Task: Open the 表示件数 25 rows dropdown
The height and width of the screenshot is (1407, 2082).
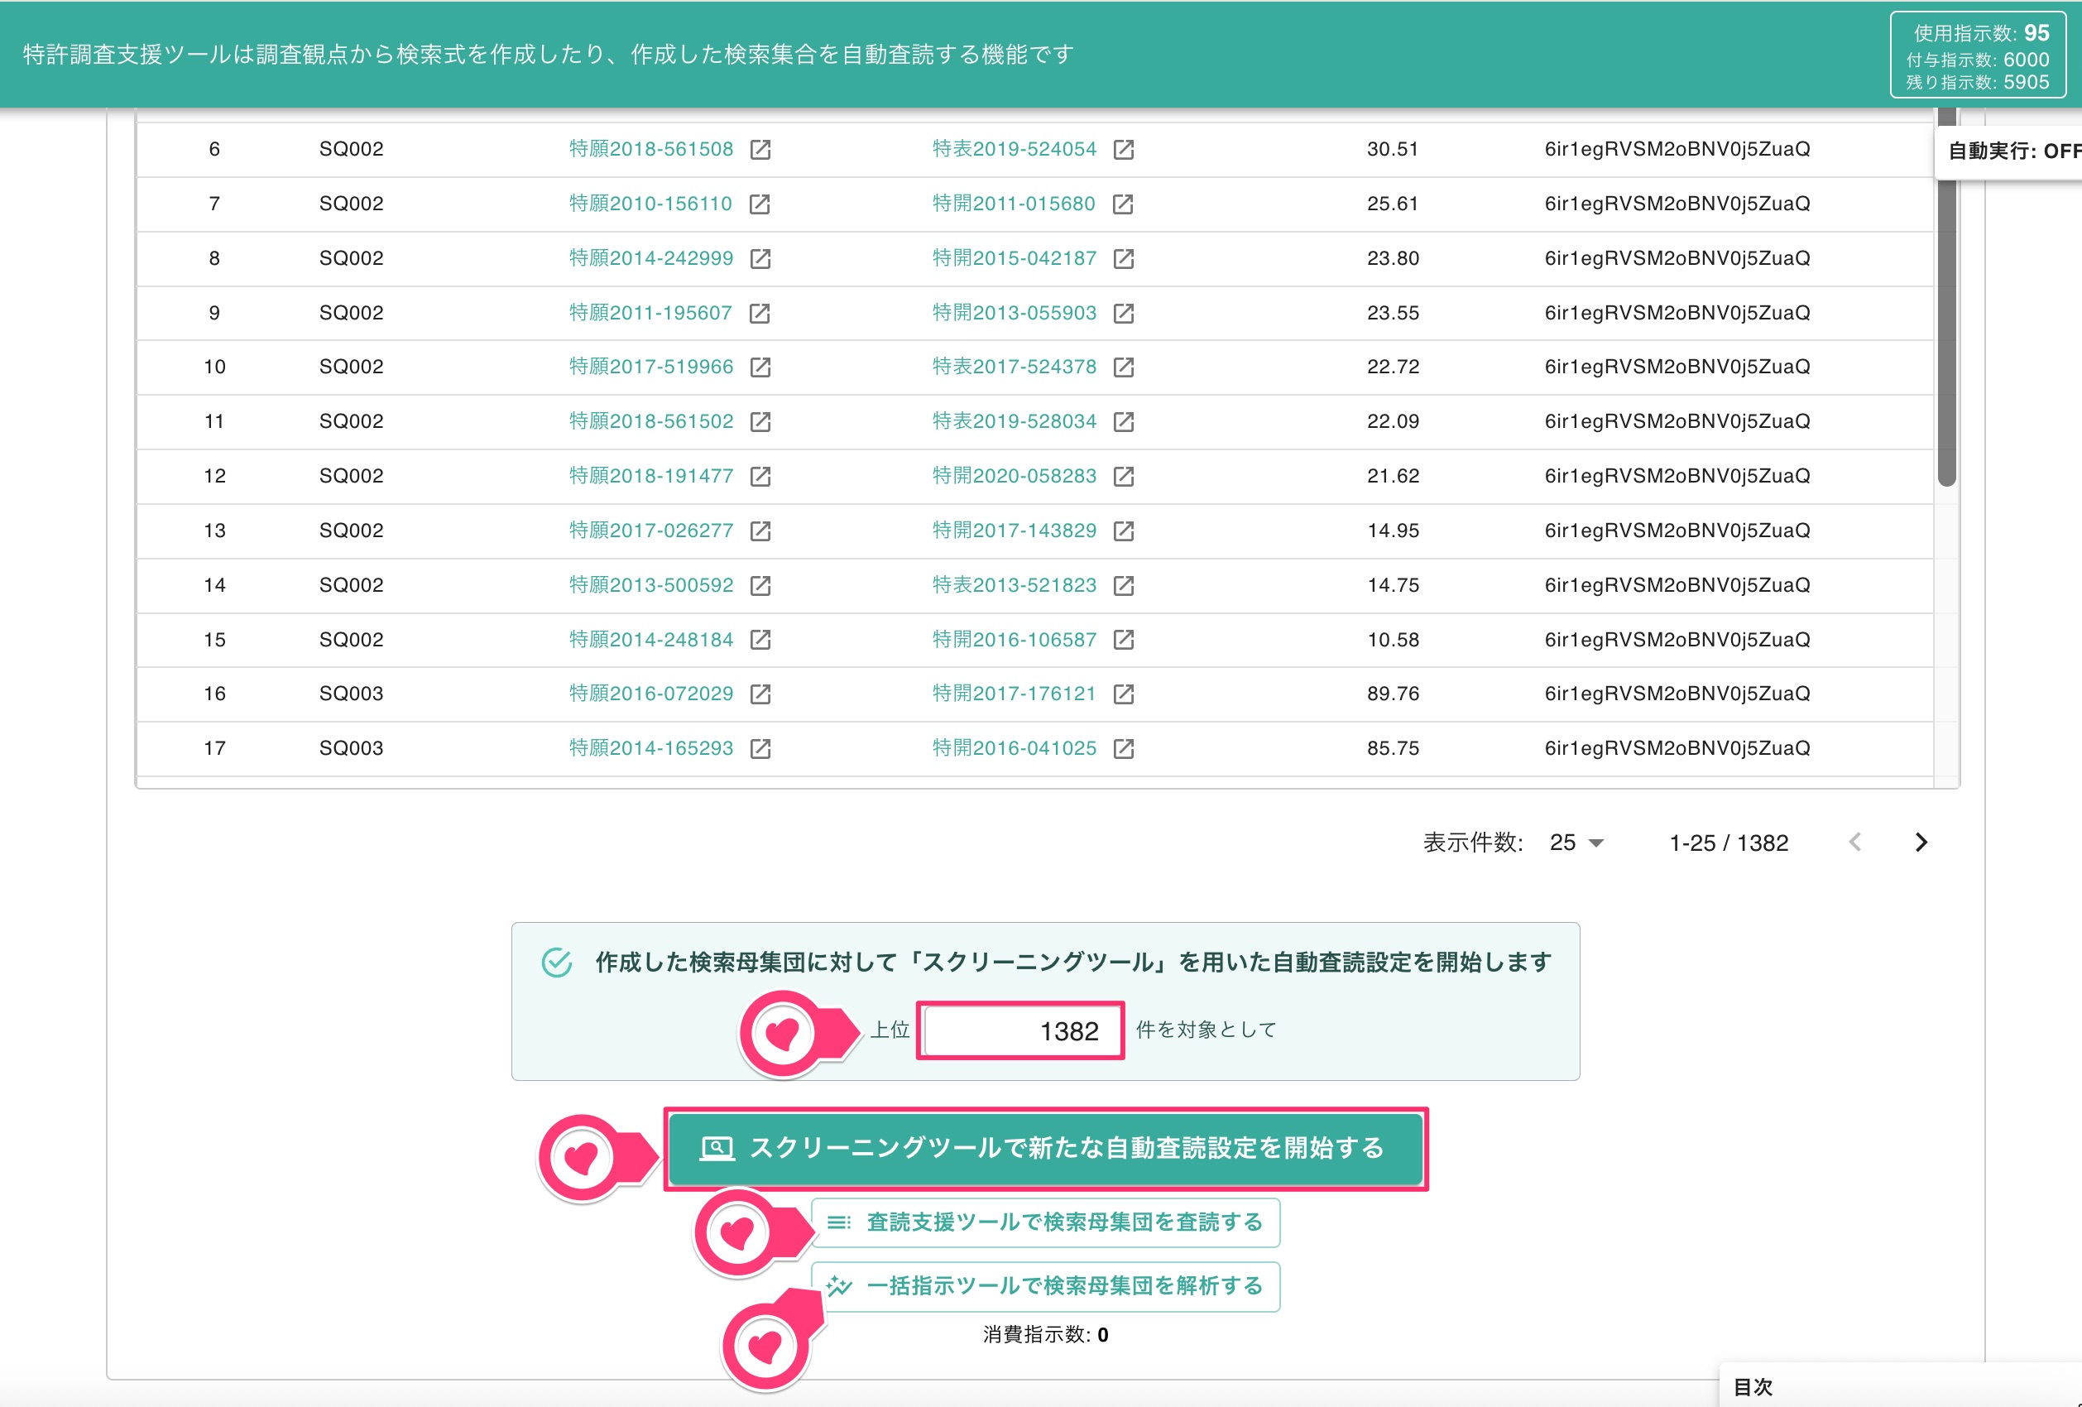Action: point(1576,843)
